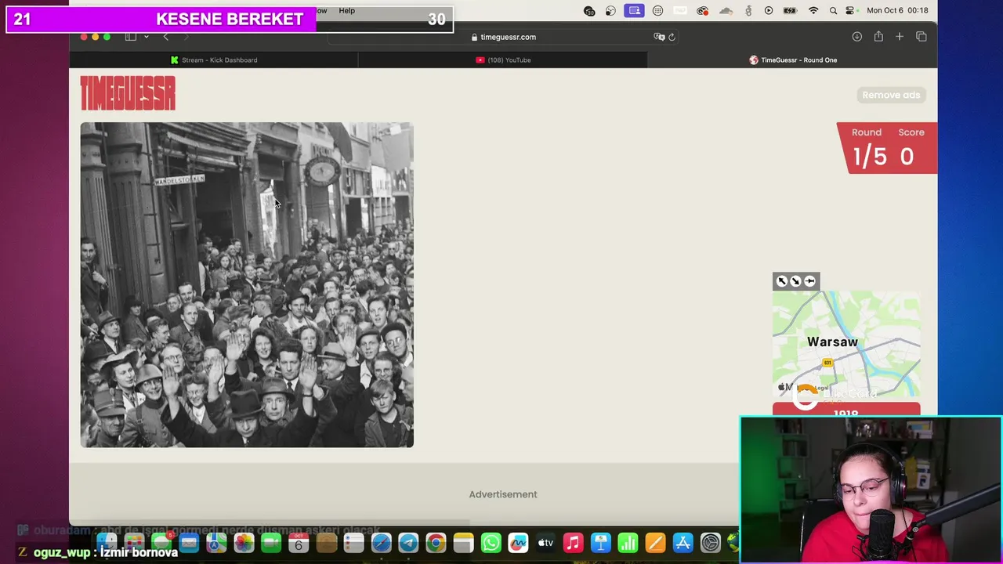Open Notes from the Dock

[x=463, y=543]
